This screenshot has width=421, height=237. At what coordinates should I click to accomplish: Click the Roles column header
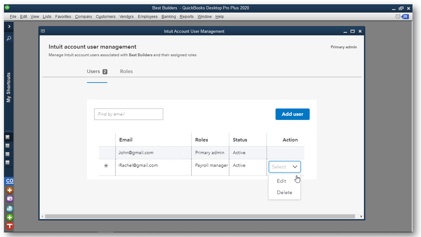pos(202,140)
